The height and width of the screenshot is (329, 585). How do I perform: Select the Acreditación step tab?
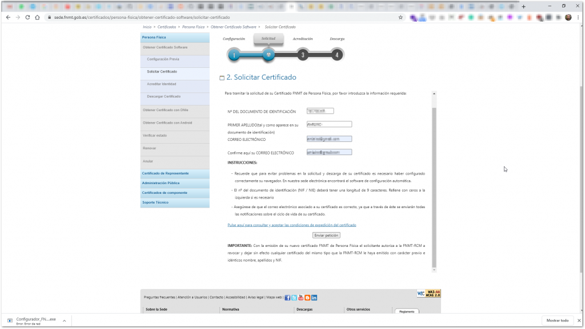tap(303, 39)
